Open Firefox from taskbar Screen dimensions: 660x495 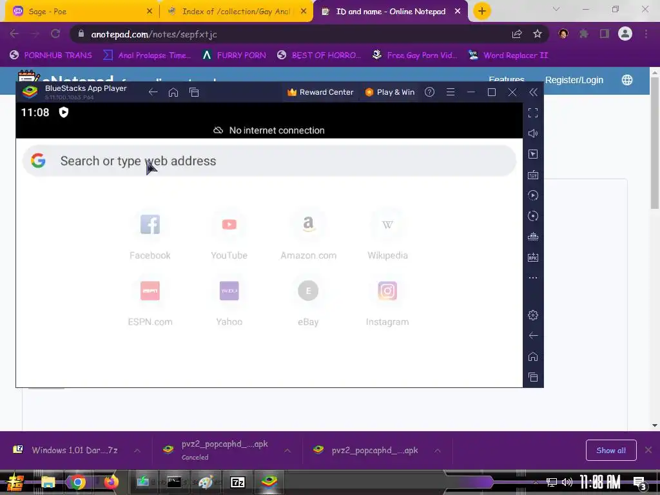[x=111, y=482]
